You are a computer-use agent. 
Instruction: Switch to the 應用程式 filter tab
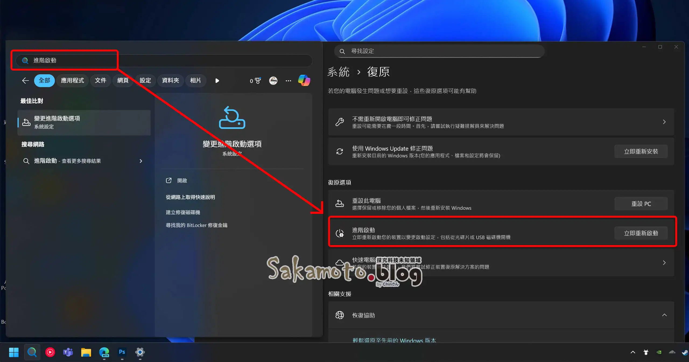pyautogui.click(x=72, y=81)
